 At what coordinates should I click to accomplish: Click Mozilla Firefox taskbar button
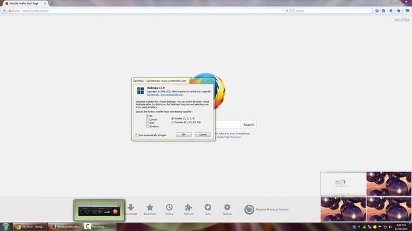[64, 227]
